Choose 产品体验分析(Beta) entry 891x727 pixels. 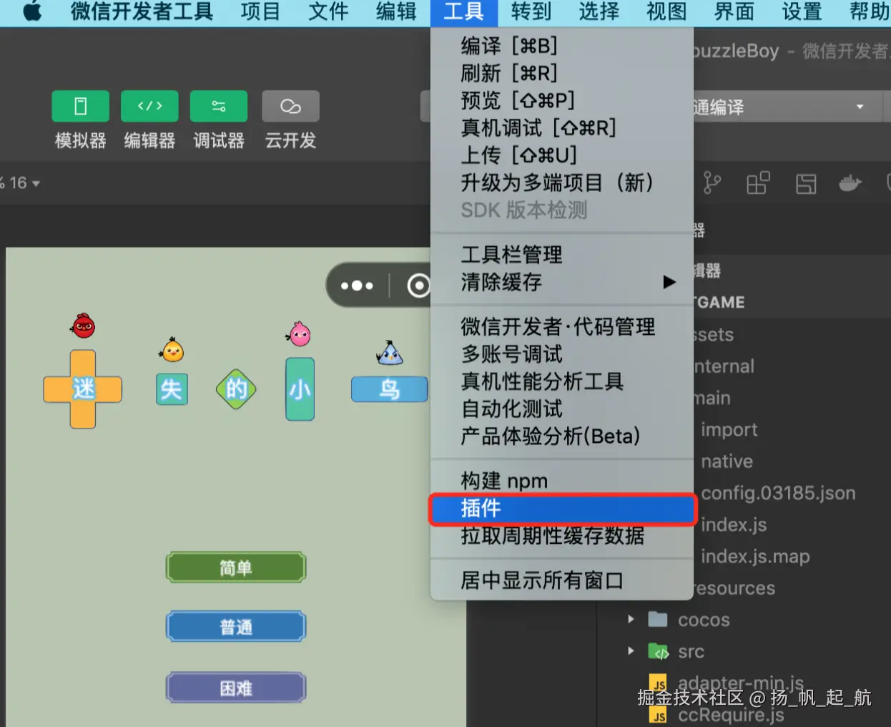point(562,436)
